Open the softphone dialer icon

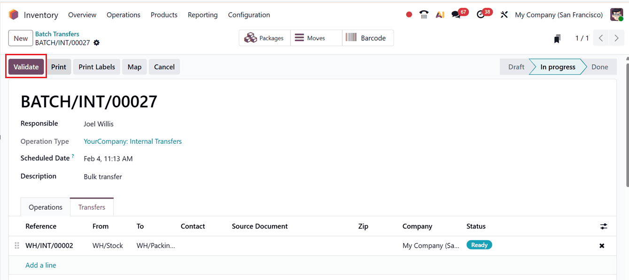[x=424, y=15]
